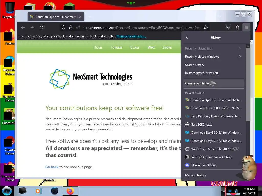Open Easy Recovery Essentials history entry
262x196 pixels.
click(213, 116)
